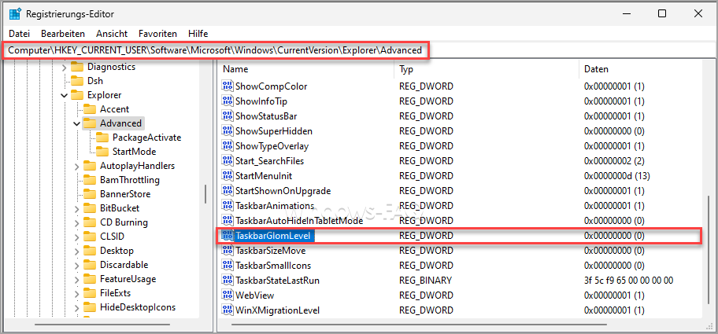Click the BamThrottling folder icon
Screen dimensions: 718x334
click(x=89, y=180)
